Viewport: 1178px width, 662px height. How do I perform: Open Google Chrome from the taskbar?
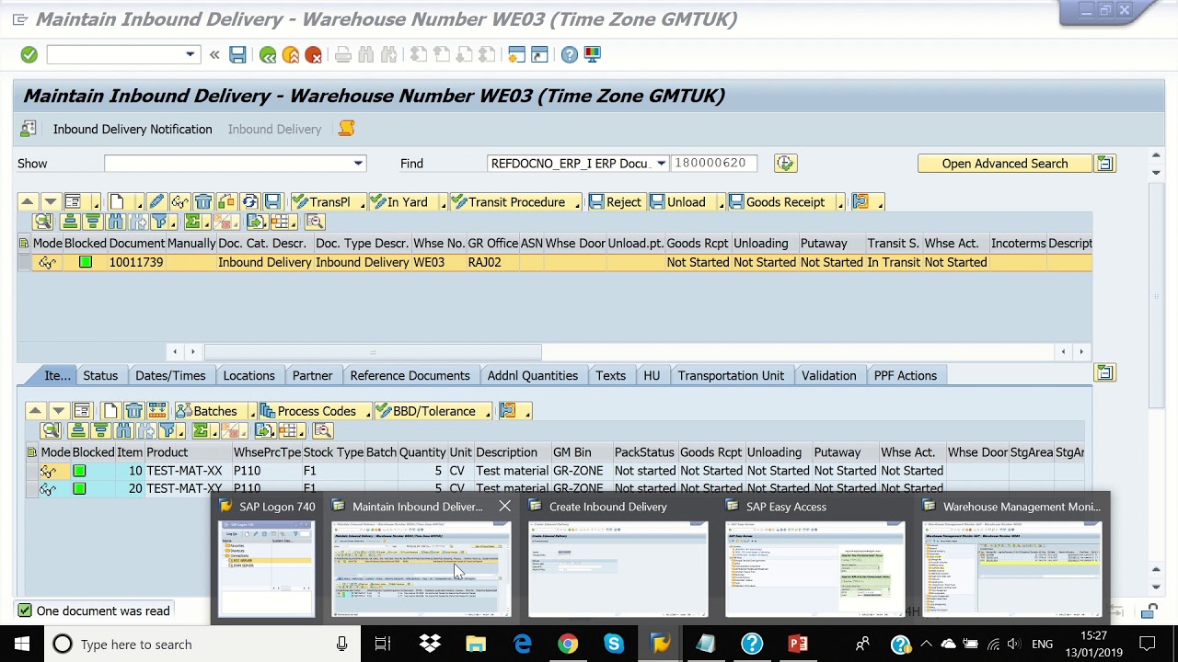[x=568, y=644]
